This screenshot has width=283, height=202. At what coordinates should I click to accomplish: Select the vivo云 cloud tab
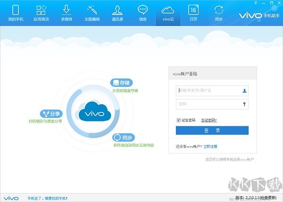[168, 13]
